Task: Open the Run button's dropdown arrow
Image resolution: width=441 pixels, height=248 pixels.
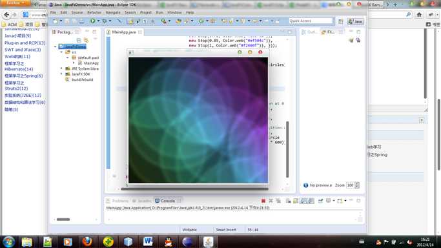Action: pyautogui.click(x=98, y=21)
